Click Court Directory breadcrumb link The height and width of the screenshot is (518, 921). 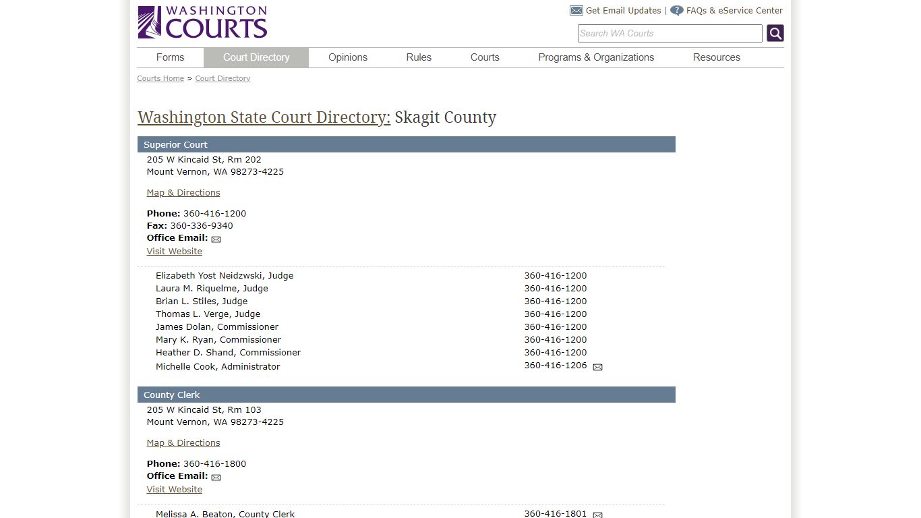222,78
